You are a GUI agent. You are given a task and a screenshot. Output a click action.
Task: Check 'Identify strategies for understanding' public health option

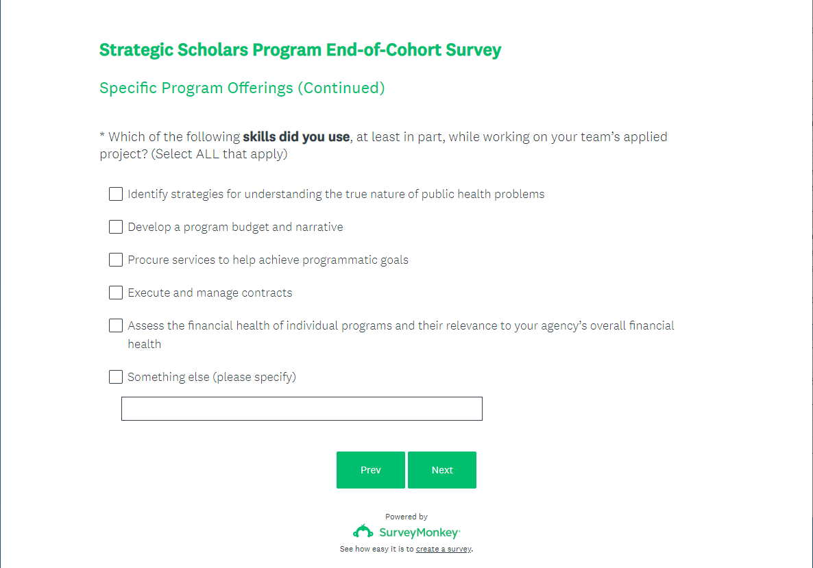click(x=116, y=194)
